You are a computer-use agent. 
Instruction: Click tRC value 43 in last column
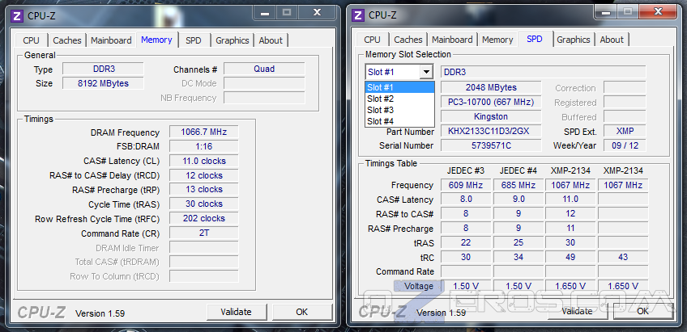tap(623, 257)
